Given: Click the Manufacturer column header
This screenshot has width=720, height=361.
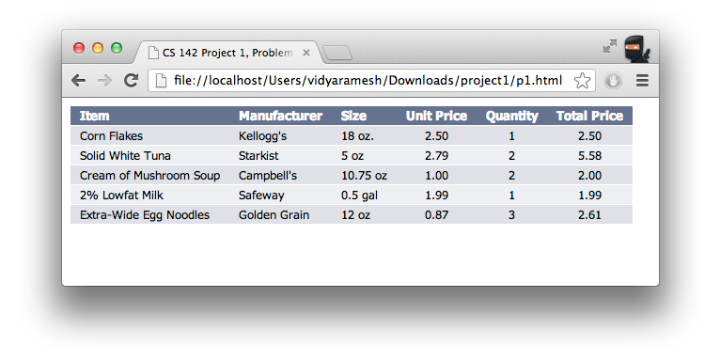Looking at the screenshot, I should click(x=280, y=116).
